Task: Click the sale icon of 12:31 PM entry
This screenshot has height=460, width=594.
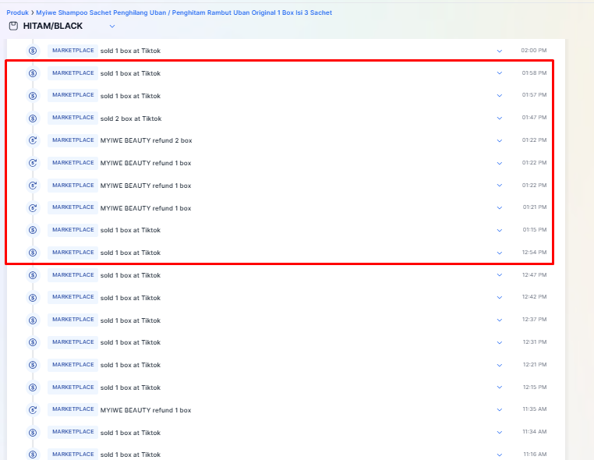Action: 33,342
